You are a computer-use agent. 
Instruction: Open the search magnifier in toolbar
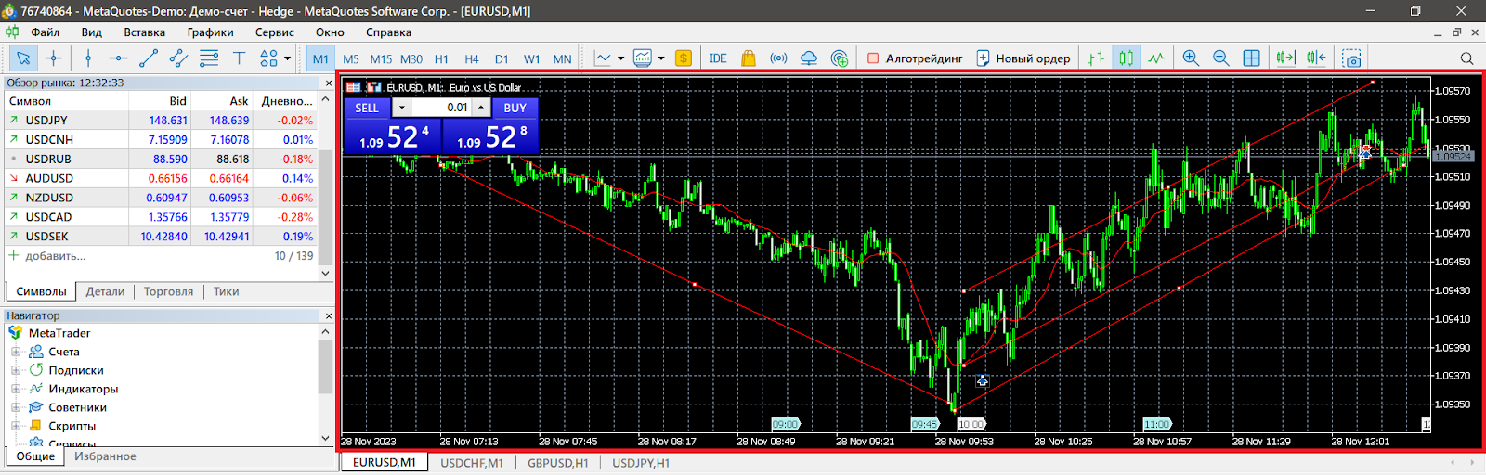[x=1466, y=58]
